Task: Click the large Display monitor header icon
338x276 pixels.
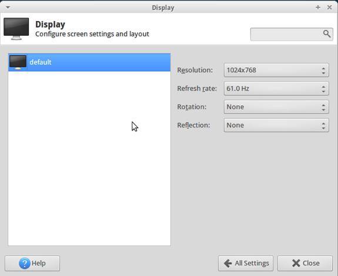Action: point(16,29)
